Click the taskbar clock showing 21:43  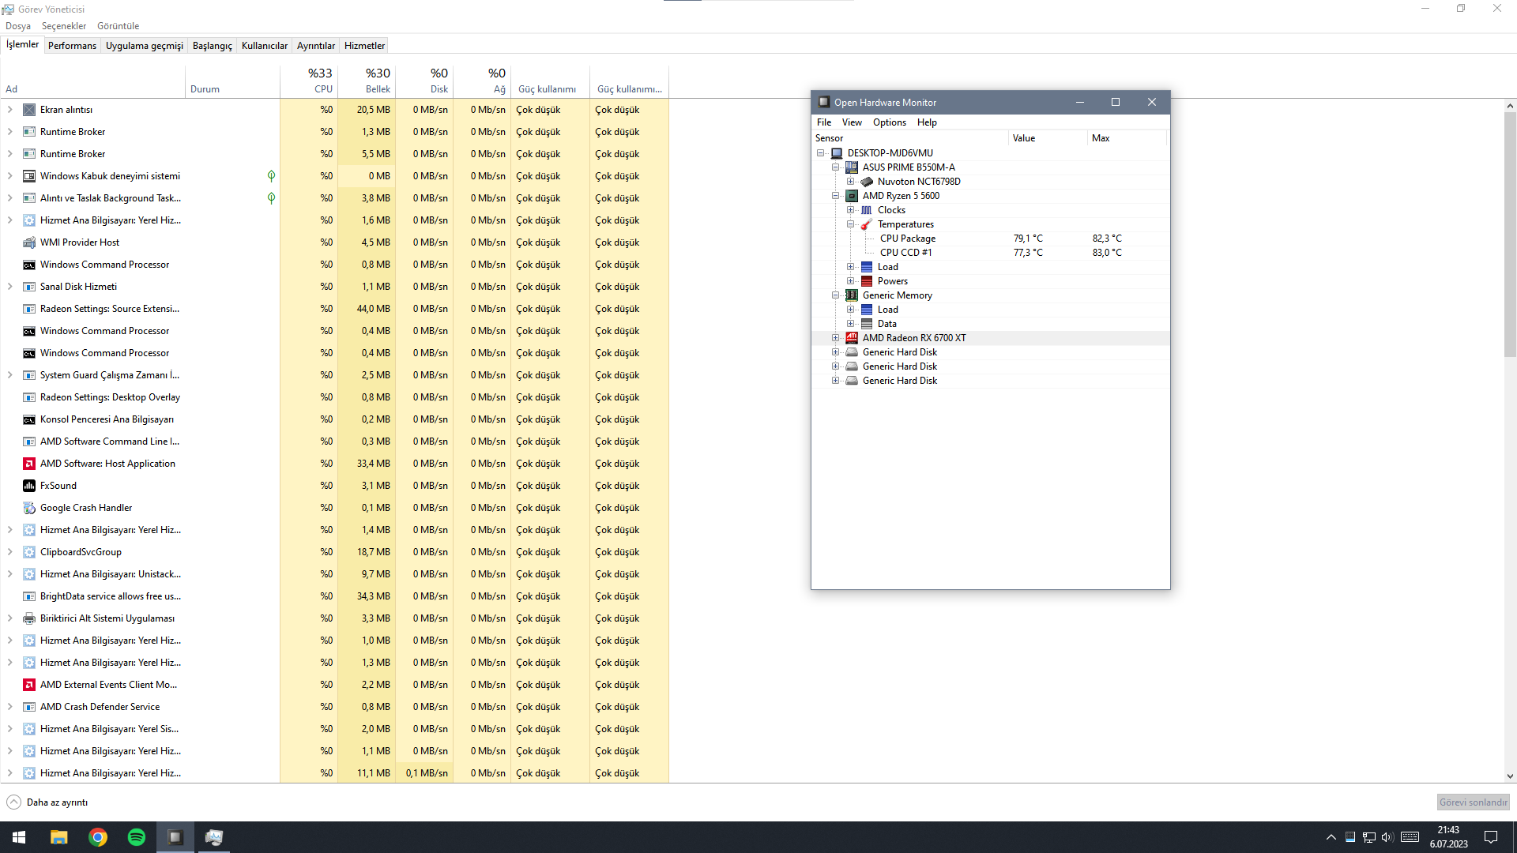coord(1448,837)
